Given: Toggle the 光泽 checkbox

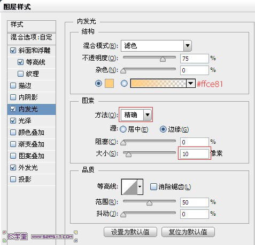Looking at the screenshot, I should coord(13,121).
